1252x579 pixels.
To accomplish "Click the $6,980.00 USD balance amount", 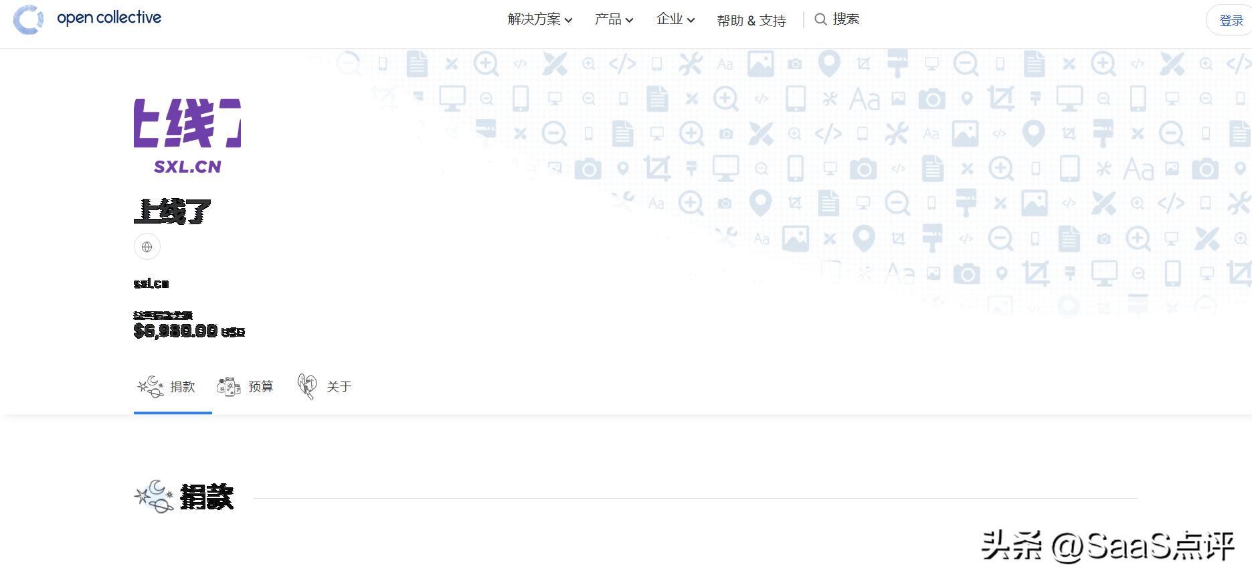I will [x=189, y=331].
